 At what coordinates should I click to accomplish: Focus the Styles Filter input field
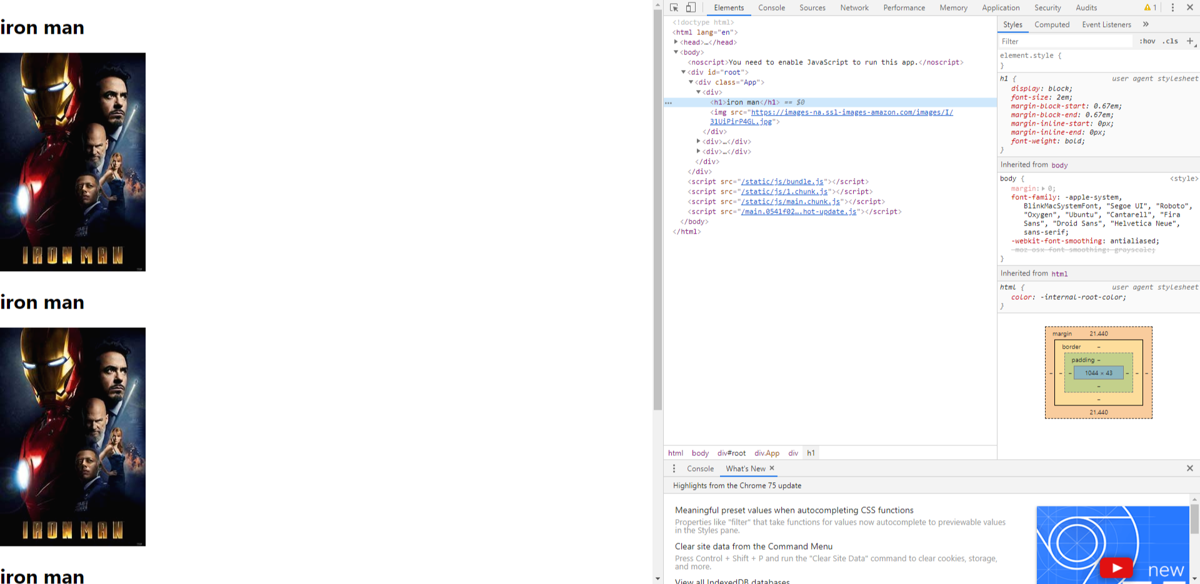pos(1065,41)
